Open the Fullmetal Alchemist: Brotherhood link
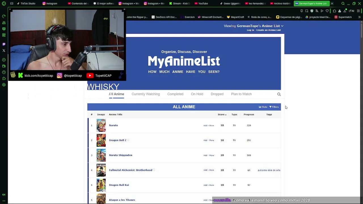The height and width of the screenshot is (204, 363). pos(130,170)
